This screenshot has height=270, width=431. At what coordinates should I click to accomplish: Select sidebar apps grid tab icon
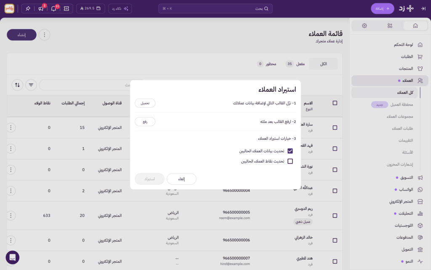(390, 26)
